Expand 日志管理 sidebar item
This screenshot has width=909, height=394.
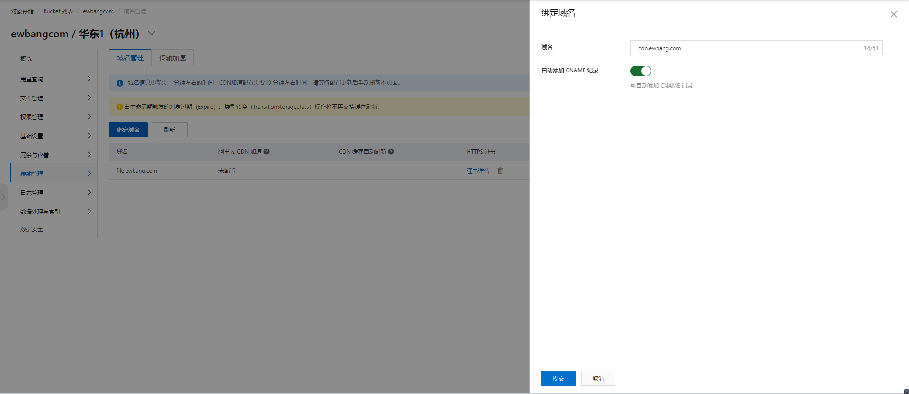(x=54, y=193)
